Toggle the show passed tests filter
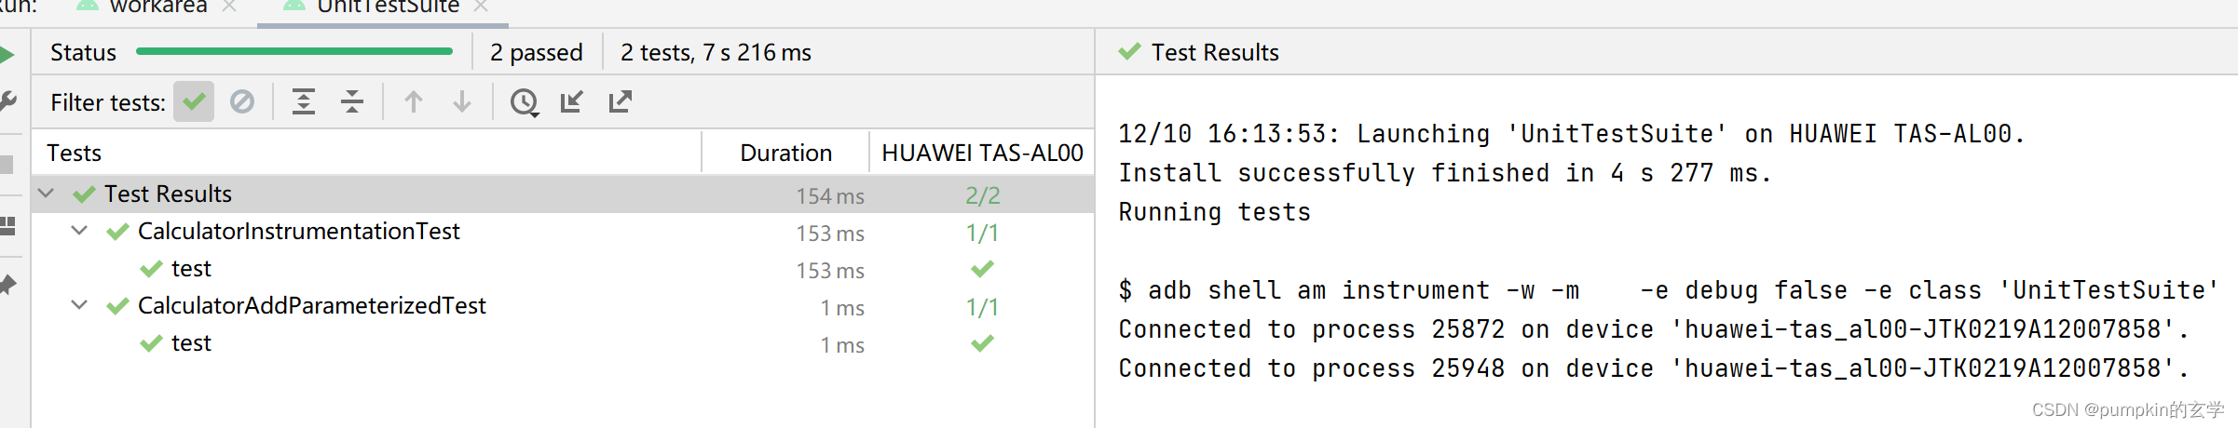 pyautogui.click(x=194, y=101)
